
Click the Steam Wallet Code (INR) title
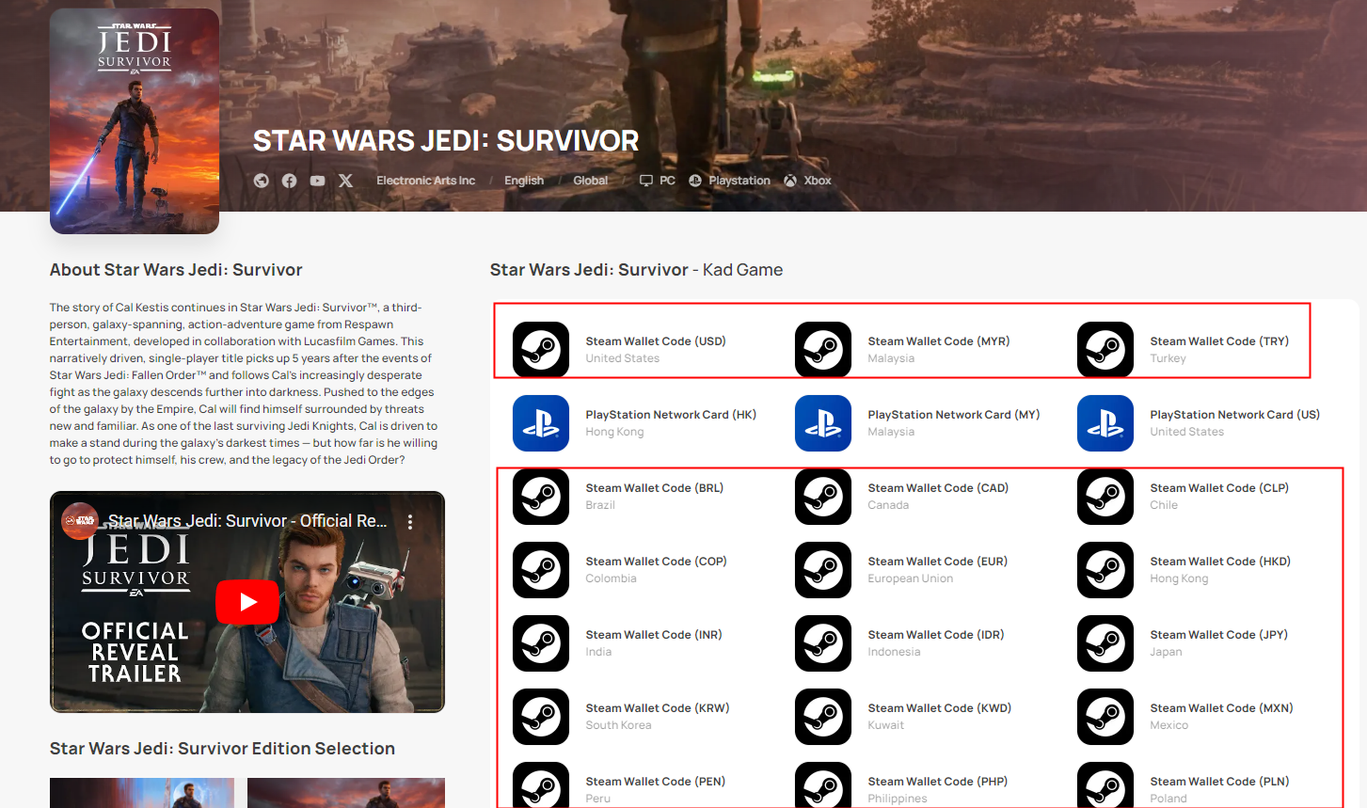click(654, 635)
